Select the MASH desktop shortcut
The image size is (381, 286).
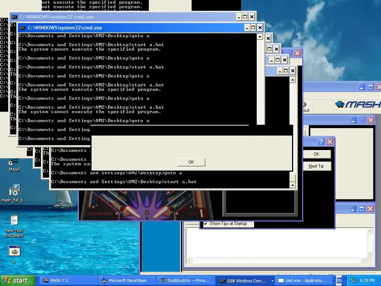click(x=14, y=165)
